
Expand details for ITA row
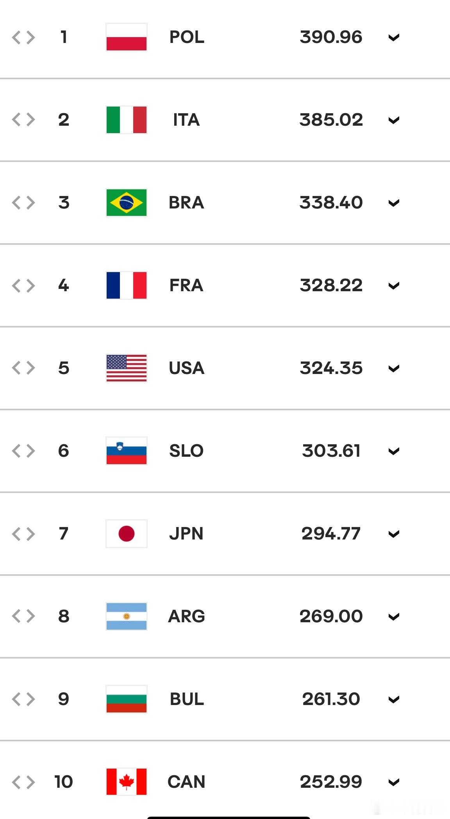(x=394, y=120)
